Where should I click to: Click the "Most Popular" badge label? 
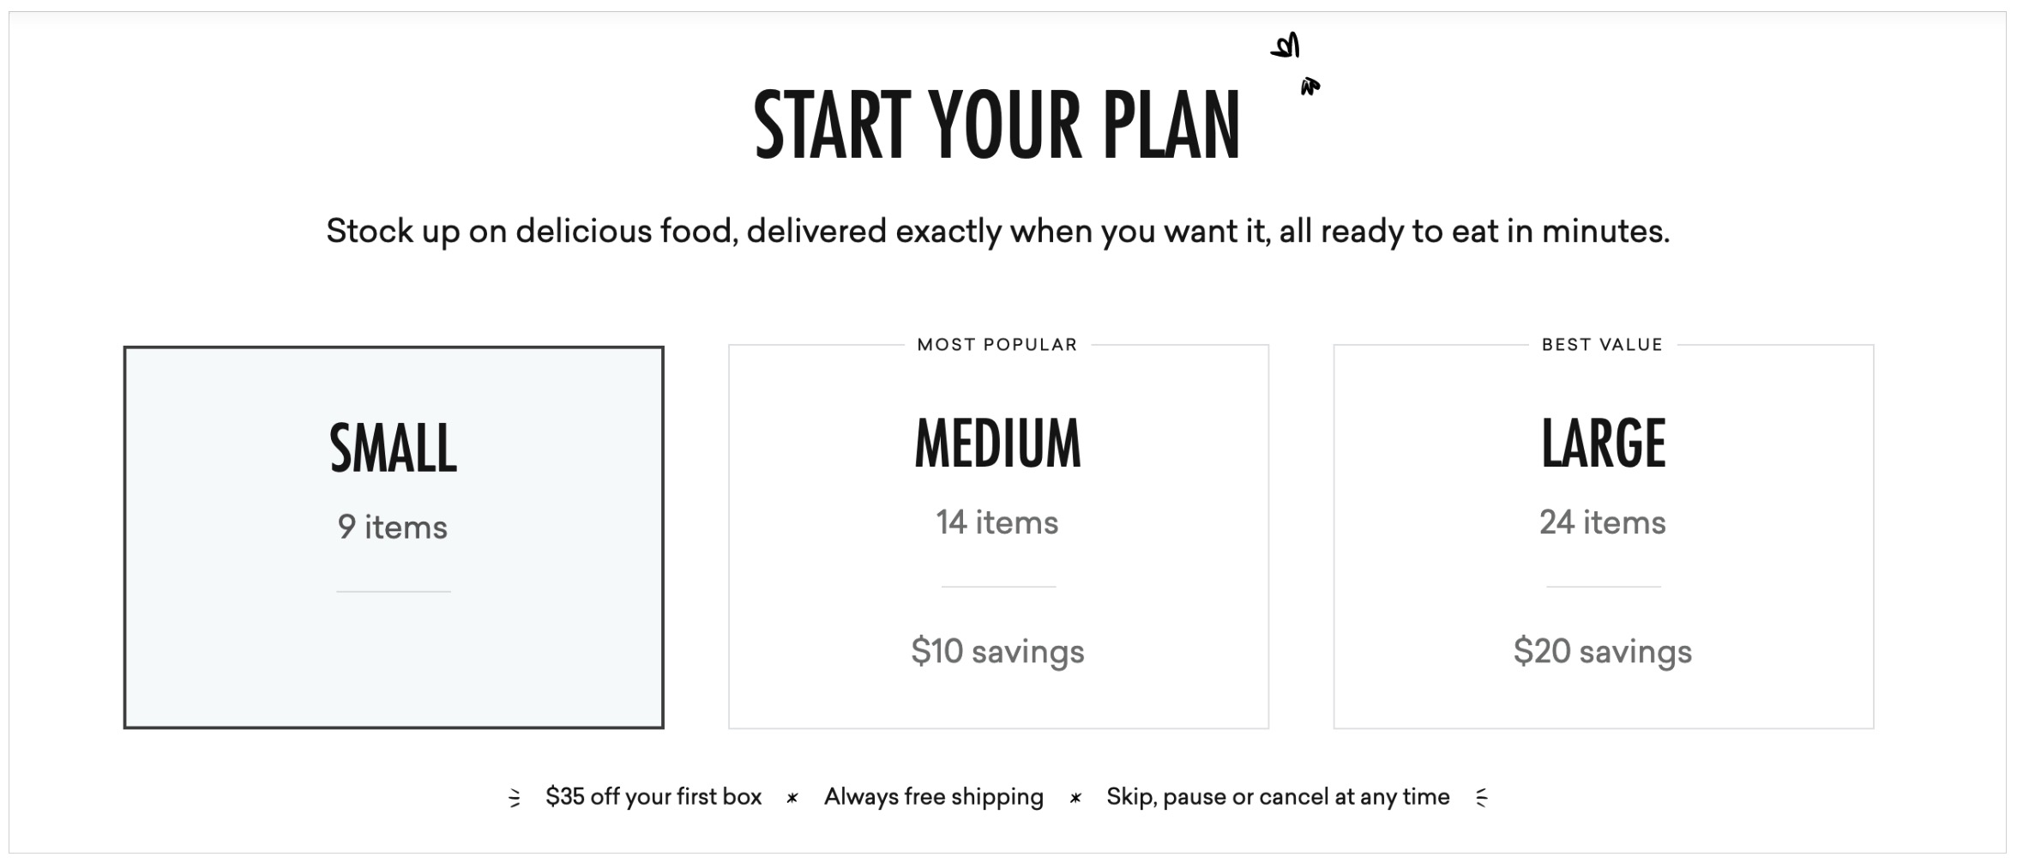(x=997, y=345)
